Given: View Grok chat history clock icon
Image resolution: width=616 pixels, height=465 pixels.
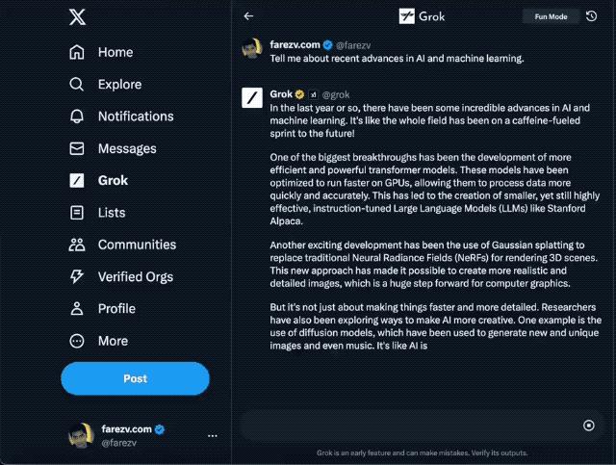Looking at the screenshot, I should 591,16.
